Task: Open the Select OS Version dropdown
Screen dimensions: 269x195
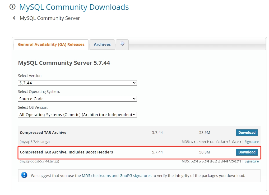Action: pos(77,115)
